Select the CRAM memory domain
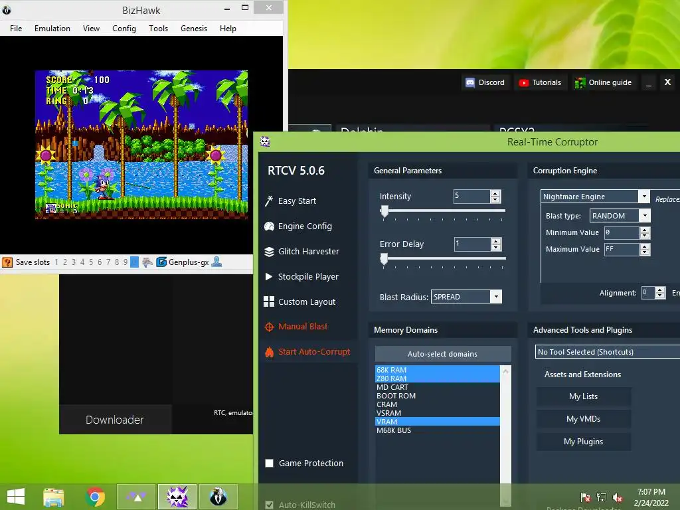 pyautogui.click(x=437, y=404)
